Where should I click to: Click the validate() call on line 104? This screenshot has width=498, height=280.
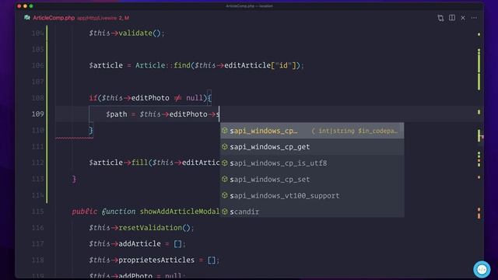tap(139, 33)
